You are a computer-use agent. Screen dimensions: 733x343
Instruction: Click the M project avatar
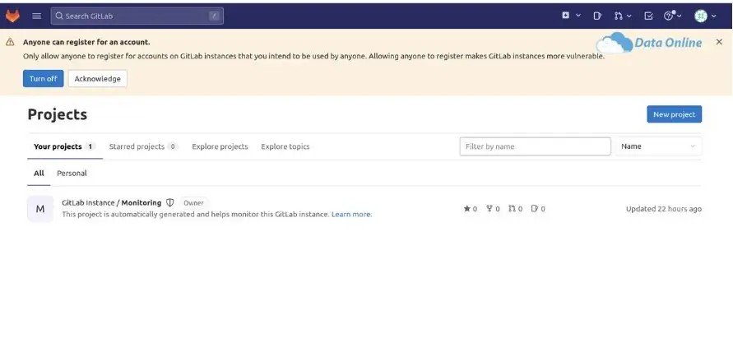coord(40,209)
